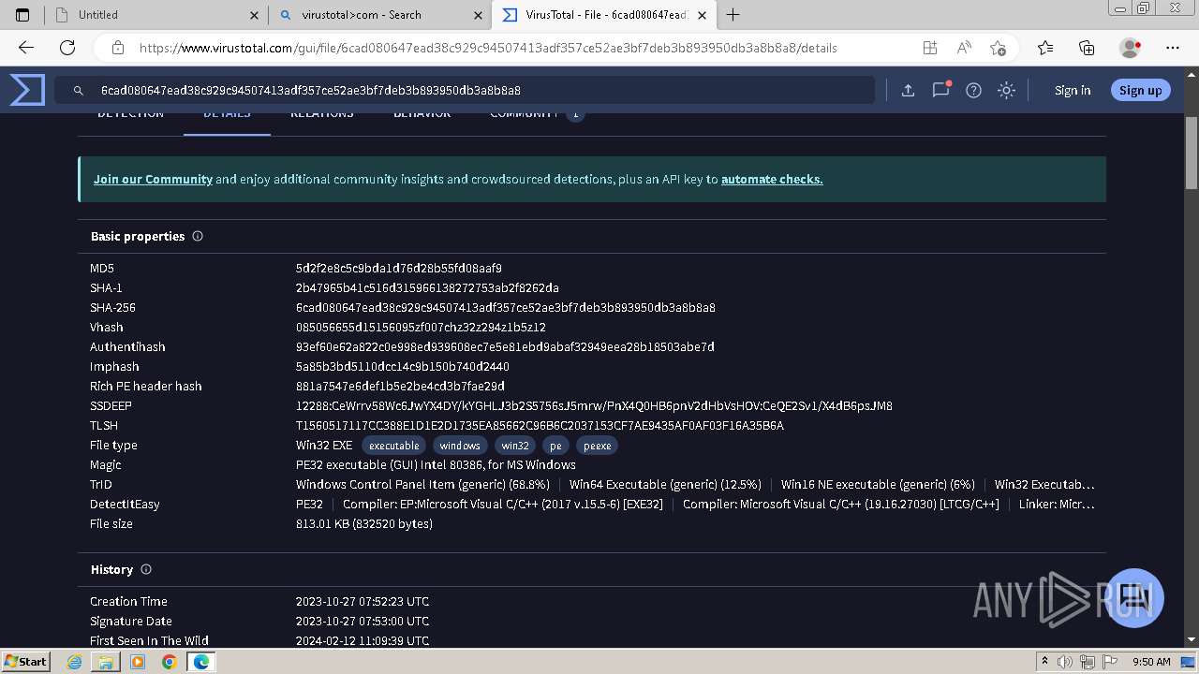Click the page vertical scrollbar thumb
Screen dimensions: 1199x674
point(1192,152)
